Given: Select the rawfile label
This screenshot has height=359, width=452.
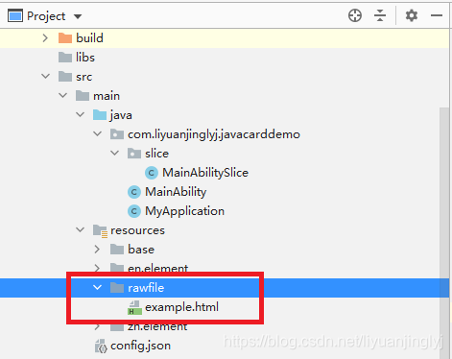Looking at the screenshot, I should [146, 288].
